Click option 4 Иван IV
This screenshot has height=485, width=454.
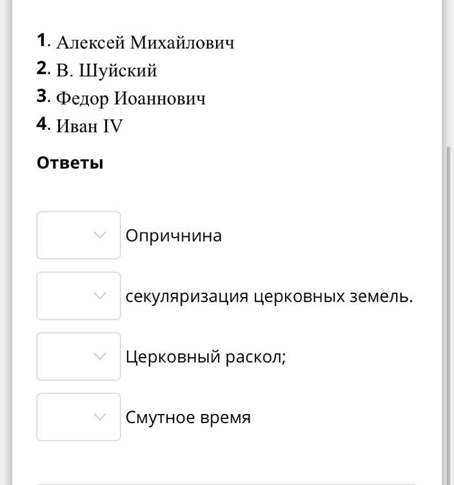tap(89, 126)
